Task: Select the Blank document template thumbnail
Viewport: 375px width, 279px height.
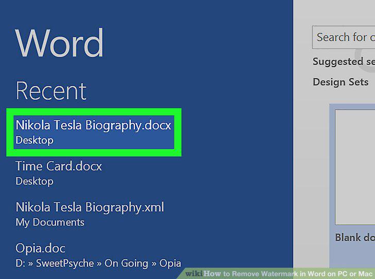Action: [355, 167]
